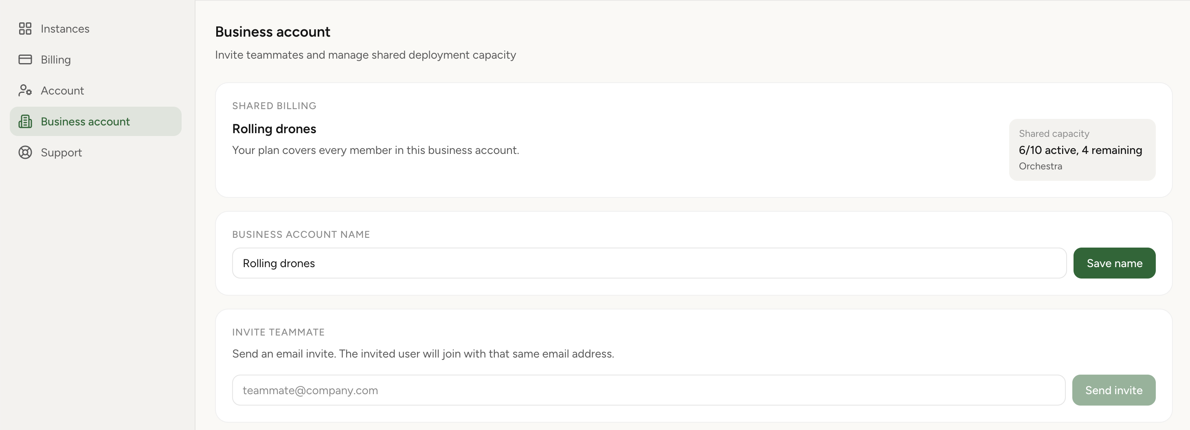Navigate to the Instances section
Screen dimensions: 1190x430
[x=65, y=28]
